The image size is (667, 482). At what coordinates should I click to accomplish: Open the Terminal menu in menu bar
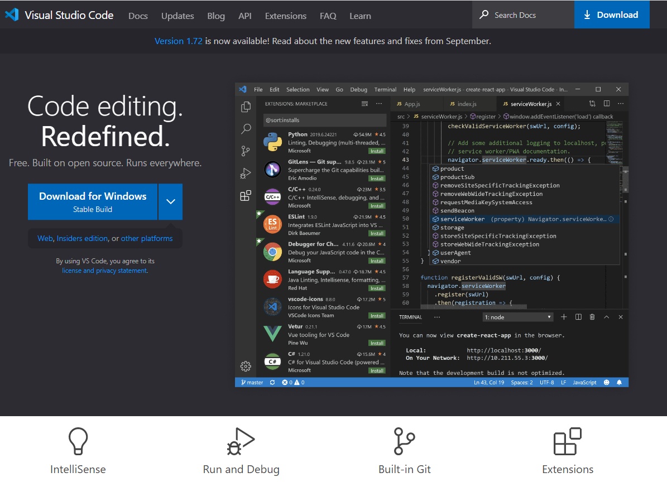[x=385, y=89]
